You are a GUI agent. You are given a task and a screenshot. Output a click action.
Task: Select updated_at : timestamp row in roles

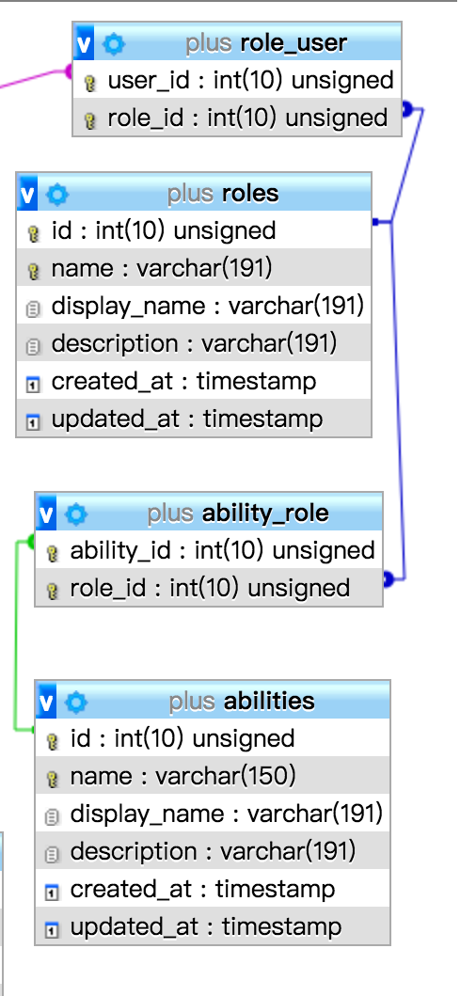[x=193, y=418]
